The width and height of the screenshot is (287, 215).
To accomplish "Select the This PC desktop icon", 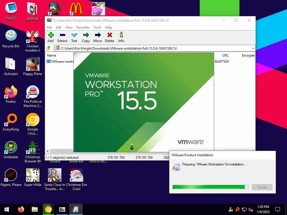I will coord(11,11).
